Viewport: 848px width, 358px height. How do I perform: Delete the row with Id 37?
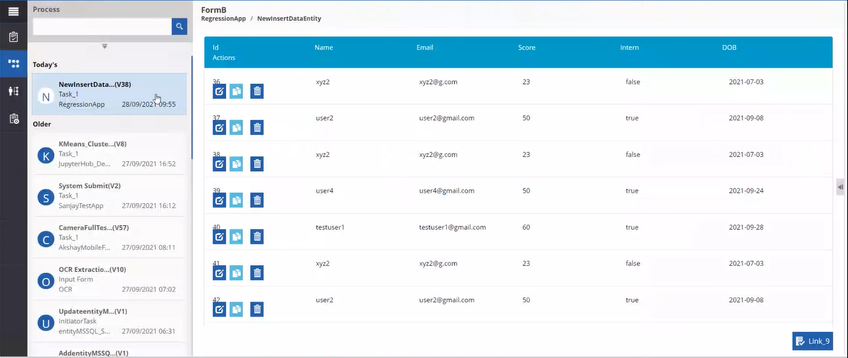point(257,127)
